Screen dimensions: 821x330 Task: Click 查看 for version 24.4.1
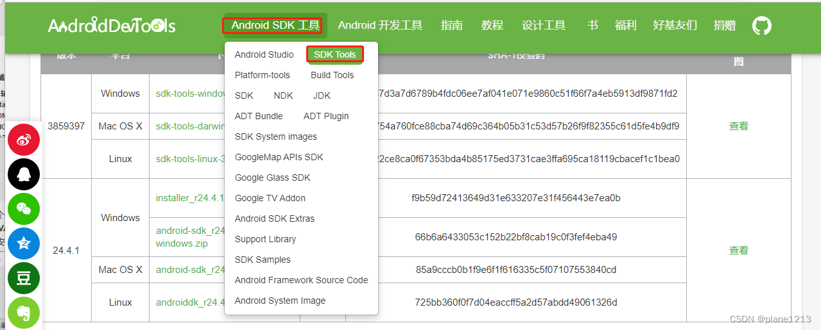[739, 251]
